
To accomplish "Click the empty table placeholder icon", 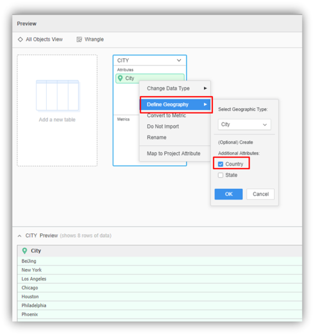I will tap(57, 96).
